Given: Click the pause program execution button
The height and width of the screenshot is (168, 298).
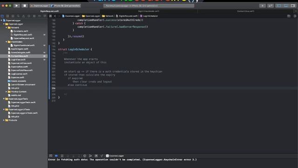Looking at the screenshot, I should point(62,156).
